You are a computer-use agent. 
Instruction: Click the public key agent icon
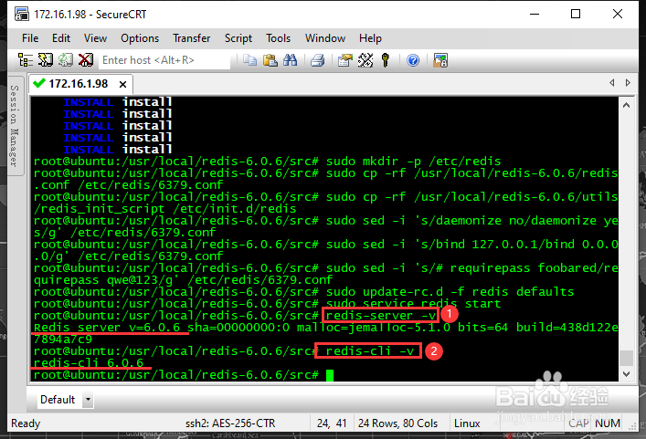pos(386,60)
